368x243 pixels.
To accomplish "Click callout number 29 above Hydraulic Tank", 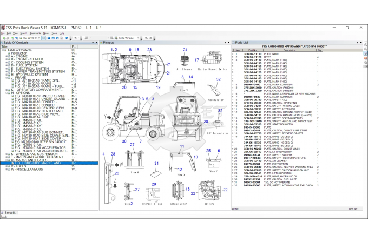I will (x=154, y=184).
